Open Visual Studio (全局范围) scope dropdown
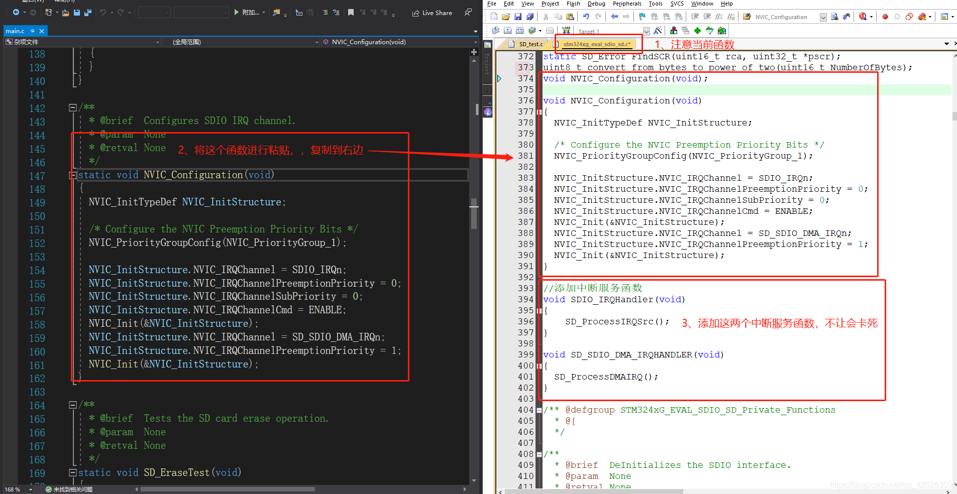This screenshot has height=494, width=957. click(x=317, y=42)
